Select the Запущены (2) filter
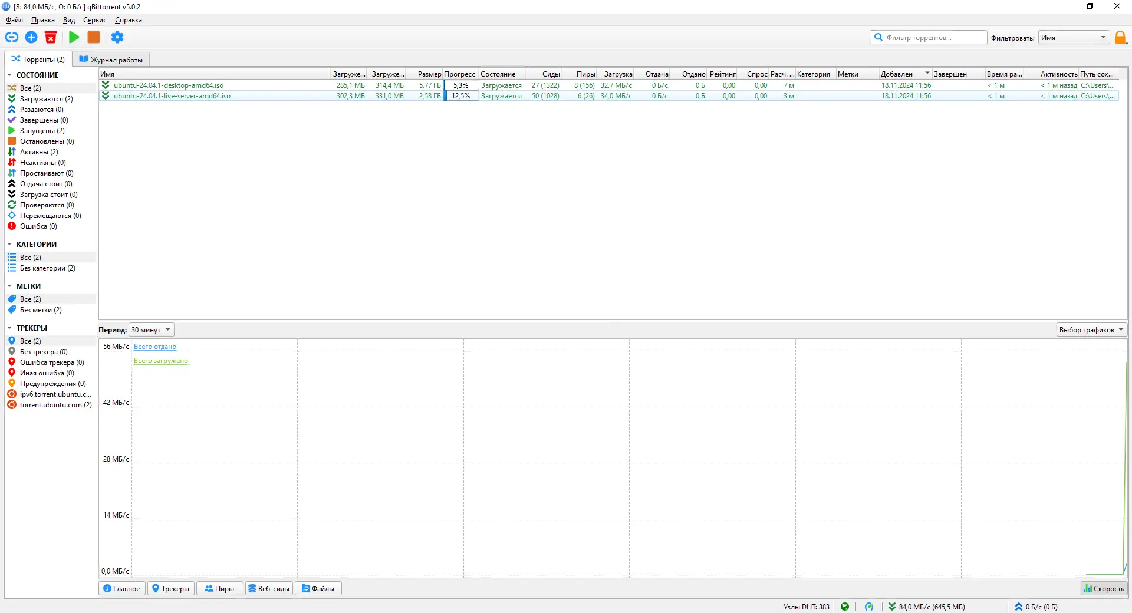Screen dimensions: 1132x613 42,131
